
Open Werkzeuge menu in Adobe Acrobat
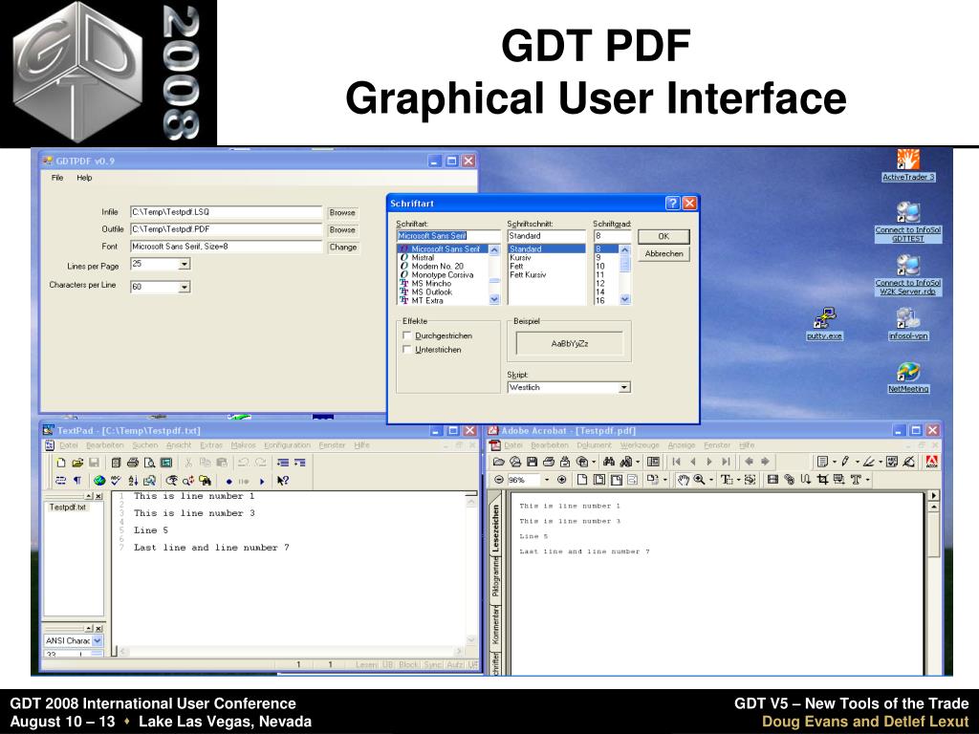click(x=640, y=445)
